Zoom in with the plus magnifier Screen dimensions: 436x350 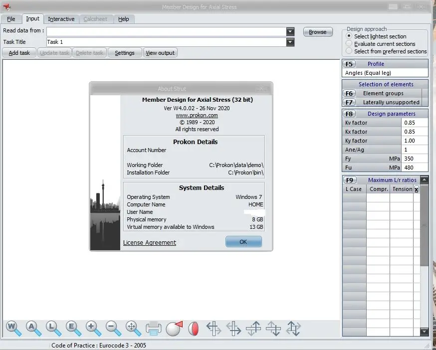(x=93, y=329)
